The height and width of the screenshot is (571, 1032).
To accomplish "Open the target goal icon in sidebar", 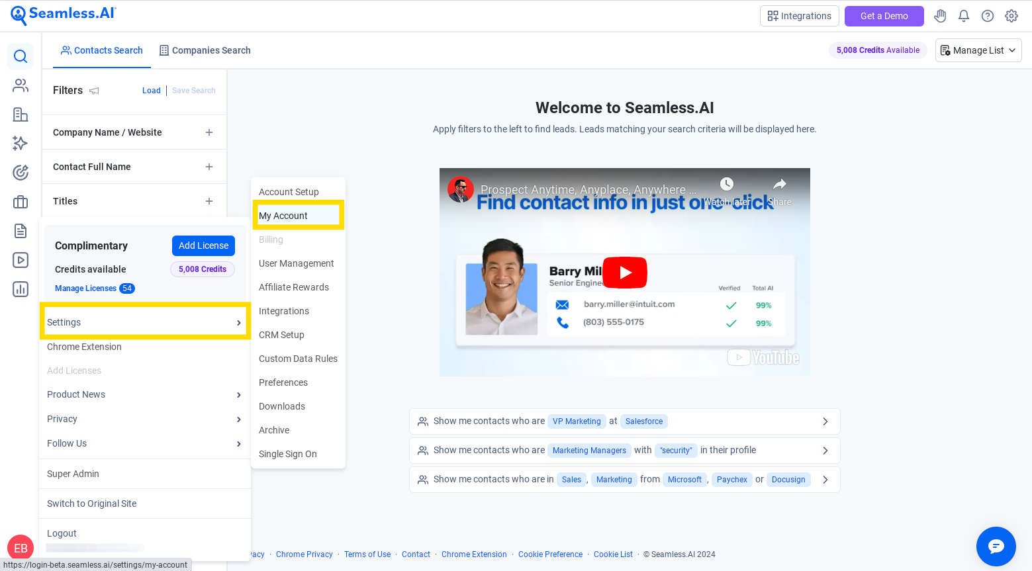I will [x=21, y=173].
